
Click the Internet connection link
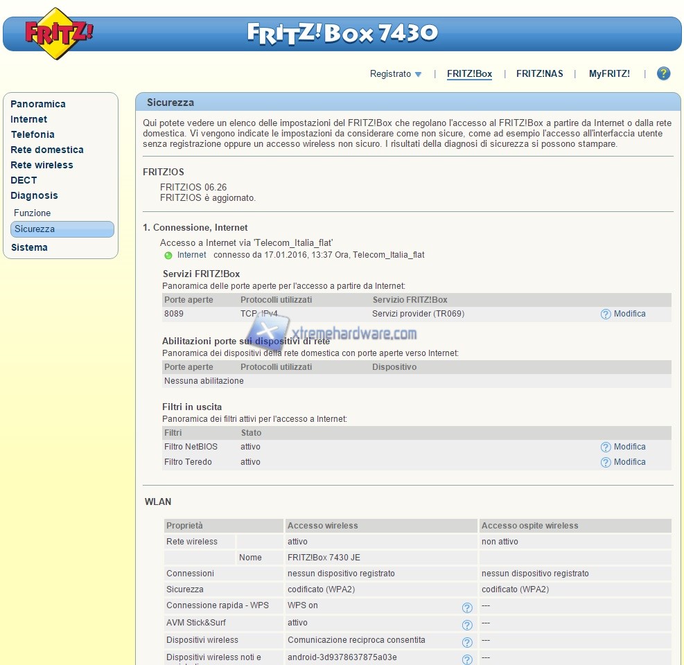(192, 255)
